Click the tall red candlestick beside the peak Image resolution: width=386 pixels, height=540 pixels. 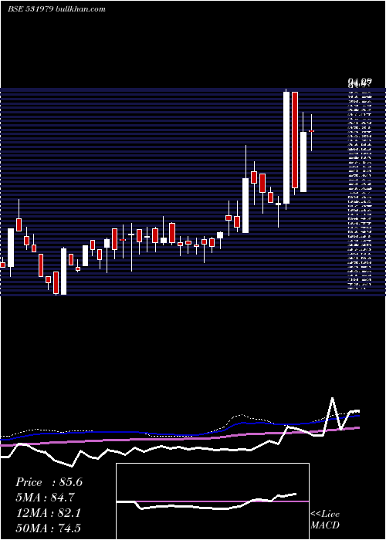[x=295, y=140]
